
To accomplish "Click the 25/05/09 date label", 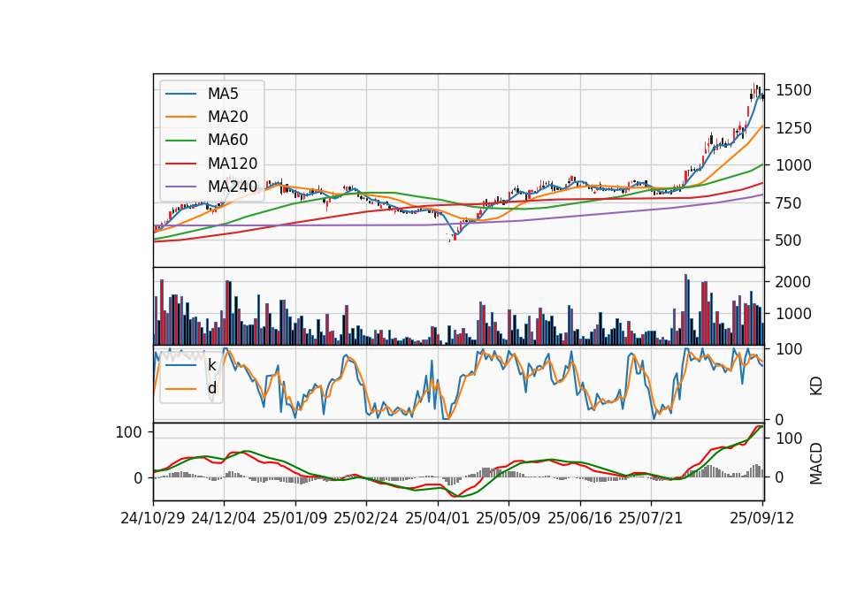I will (x=509, y=518).
